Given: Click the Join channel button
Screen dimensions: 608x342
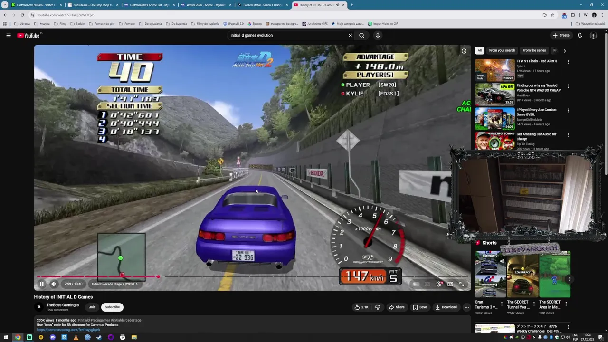Looking at the screenshot, I should [92, 307].
